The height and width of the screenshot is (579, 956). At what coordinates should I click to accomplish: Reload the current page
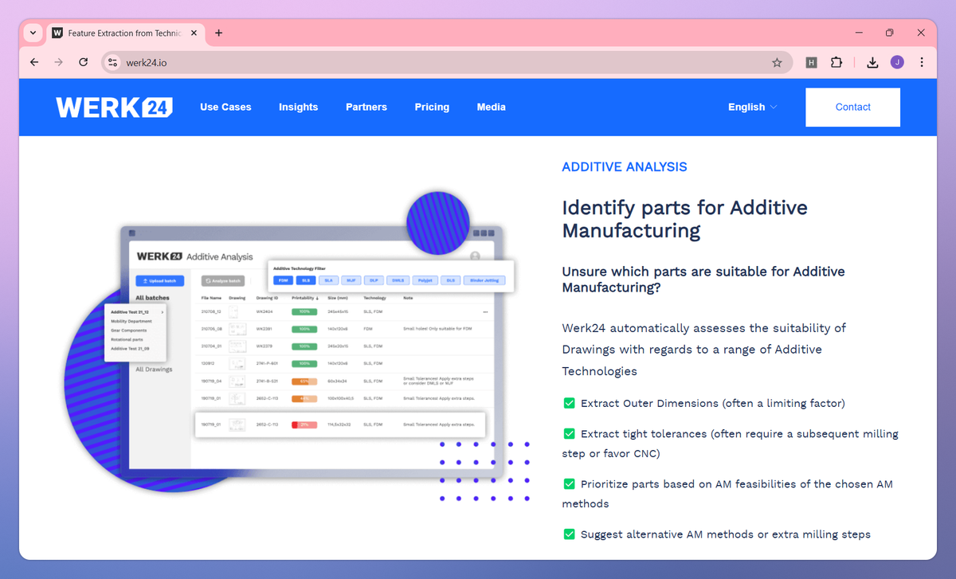(x=83, y=62)
